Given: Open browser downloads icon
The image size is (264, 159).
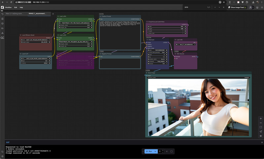Looking at the screenshot, I should (x=253, y=2).
